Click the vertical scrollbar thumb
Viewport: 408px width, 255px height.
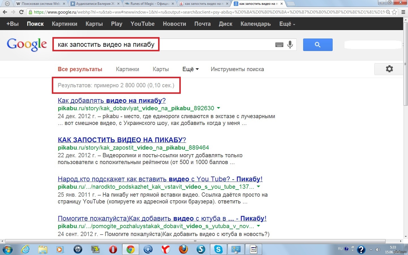click(405, 64)
